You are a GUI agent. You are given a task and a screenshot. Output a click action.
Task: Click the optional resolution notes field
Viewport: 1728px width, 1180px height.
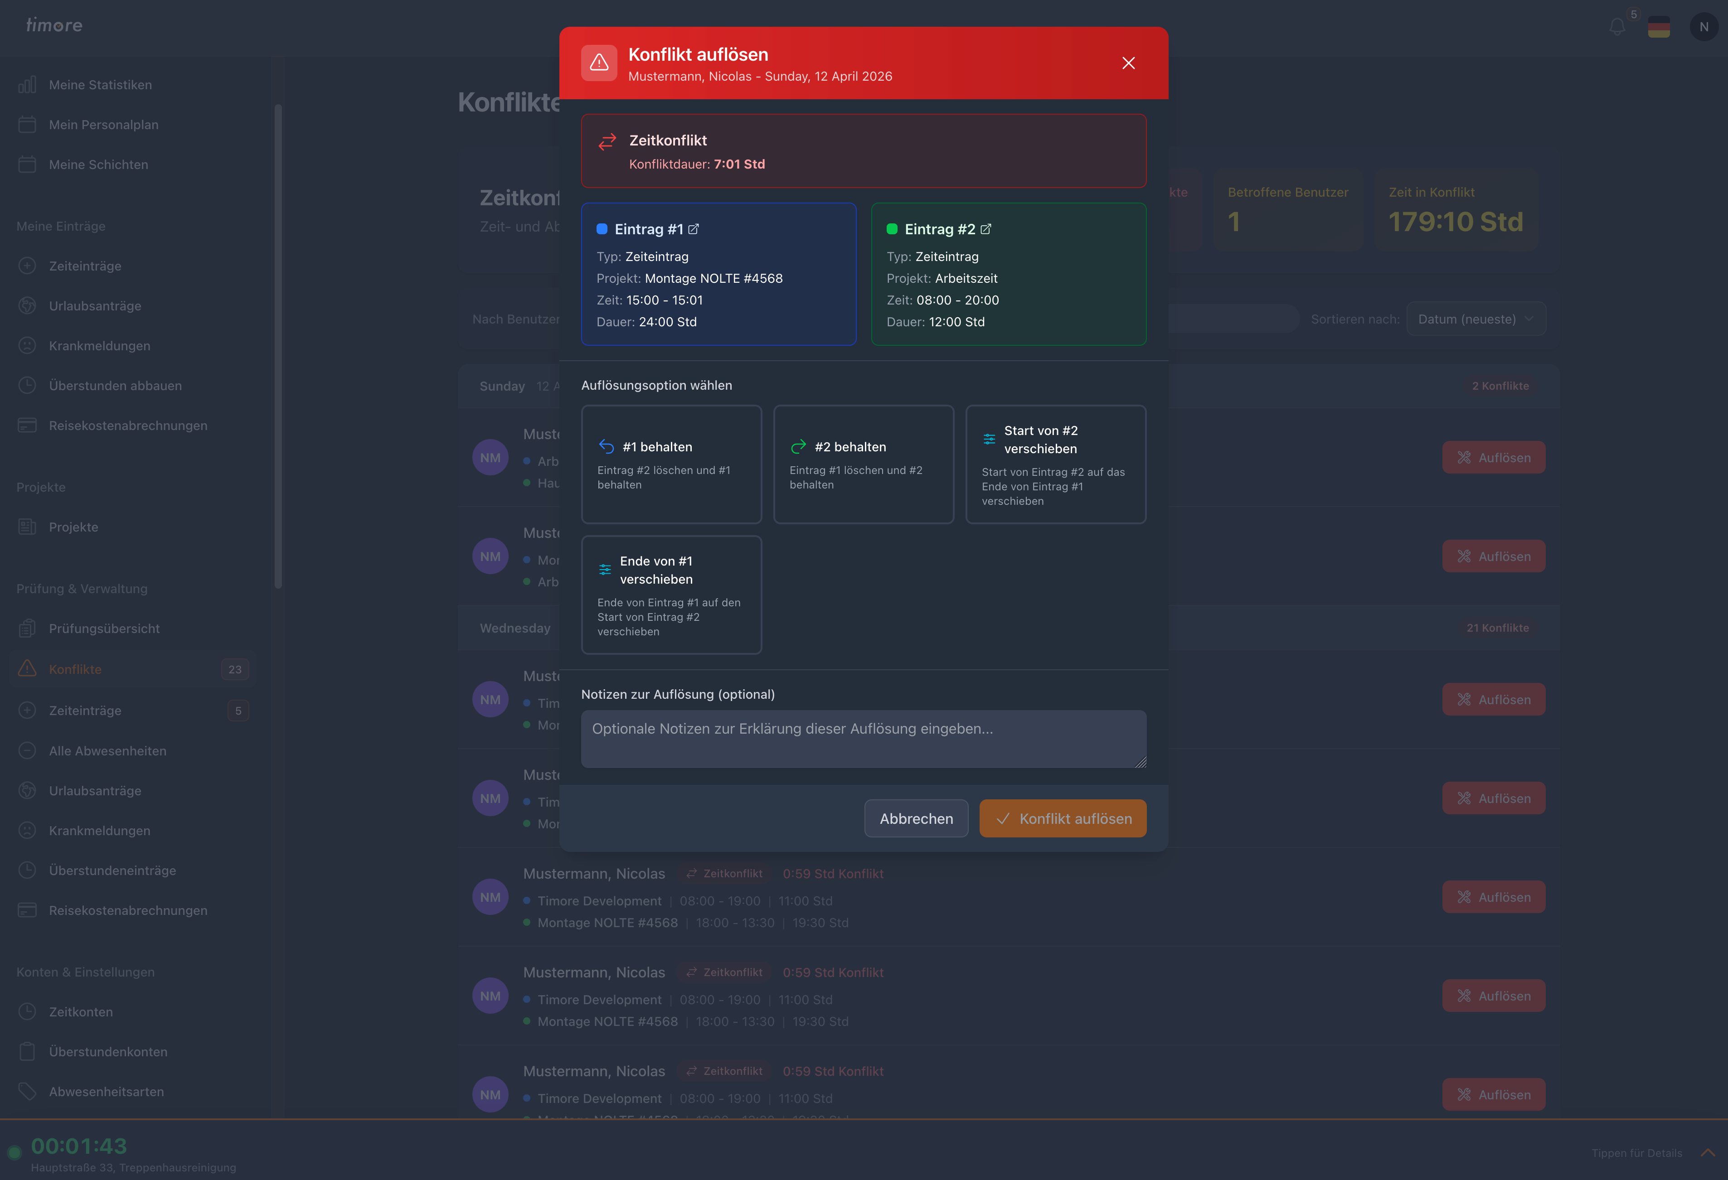click(x=863, y=739)
